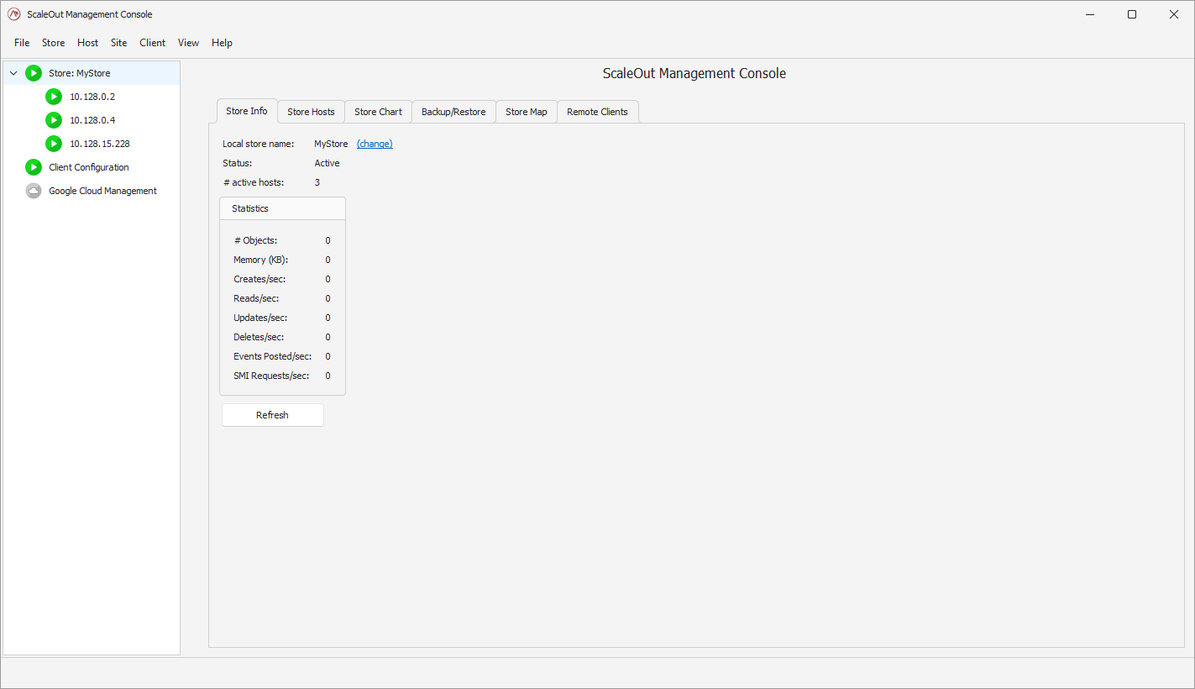Open the Site menu

(119, 43)
